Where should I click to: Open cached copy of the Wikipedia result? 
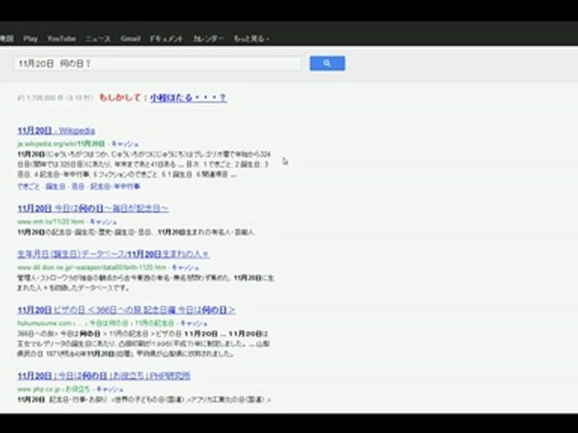(125, 144)
